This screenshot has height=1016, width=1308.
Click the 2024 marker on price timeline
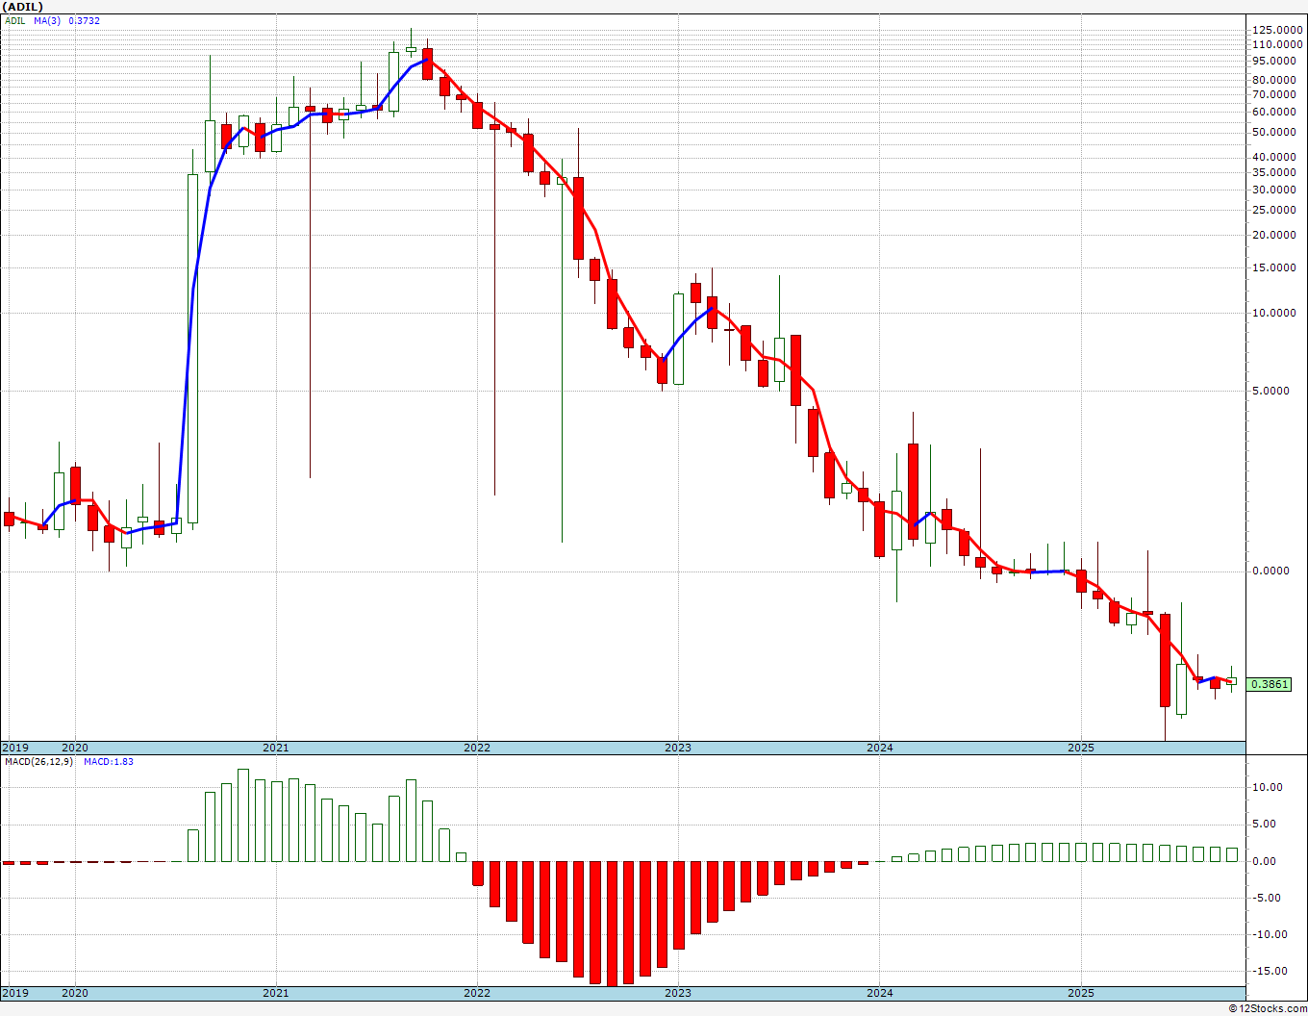(879, 748)
